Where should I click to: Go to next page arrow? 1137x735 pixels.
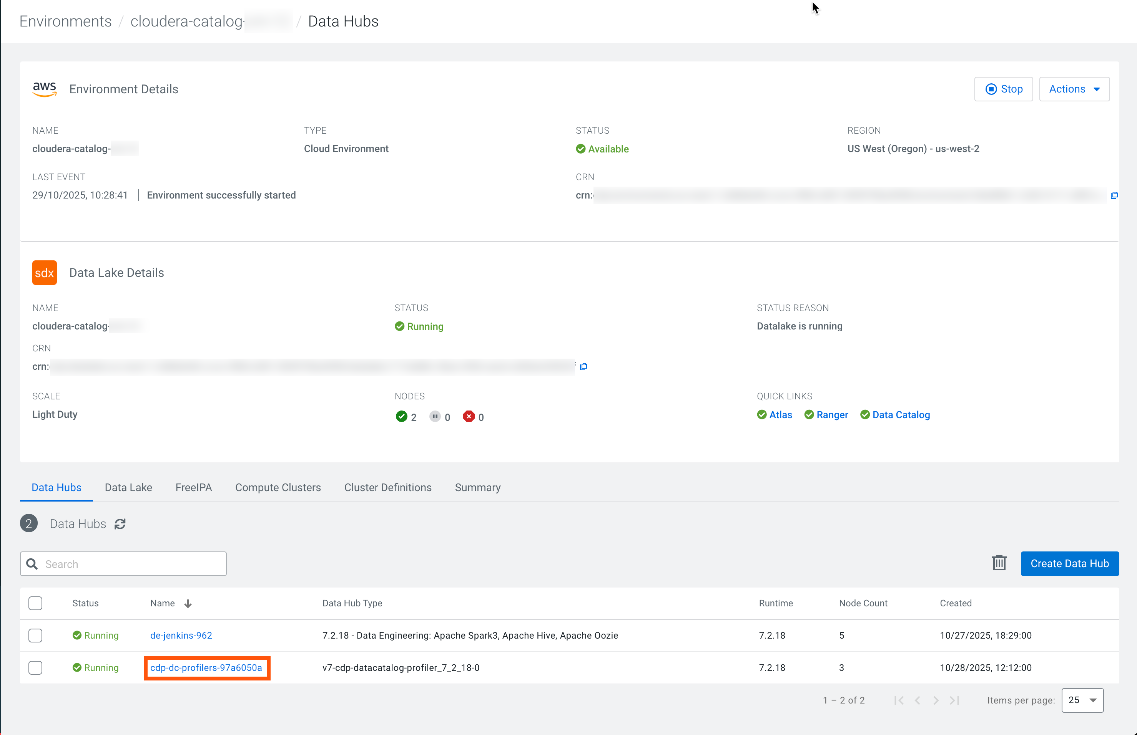click(x=936, y=700)
